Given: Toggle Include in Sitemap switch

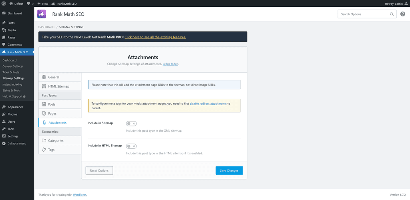Looking at the screenshot, I should pos(131,124).
